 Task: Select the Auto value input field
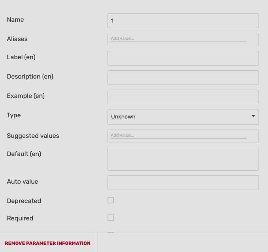[x=183, y=182]
